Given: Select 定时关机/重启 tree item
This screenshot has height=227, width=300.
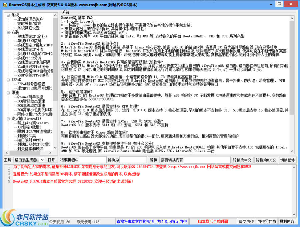Looking at the screenshot, I should [29, 24].
